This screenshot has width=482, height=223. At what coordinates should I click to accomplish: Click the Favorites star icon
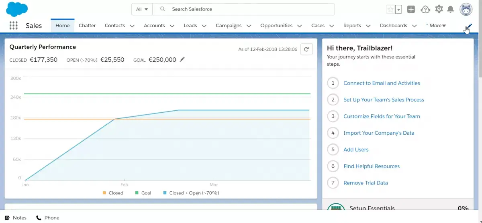pos(390,9)
